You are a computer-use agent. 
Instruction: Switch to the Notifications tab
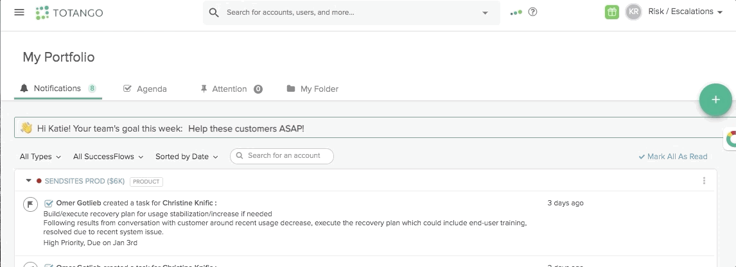[58, 88]
